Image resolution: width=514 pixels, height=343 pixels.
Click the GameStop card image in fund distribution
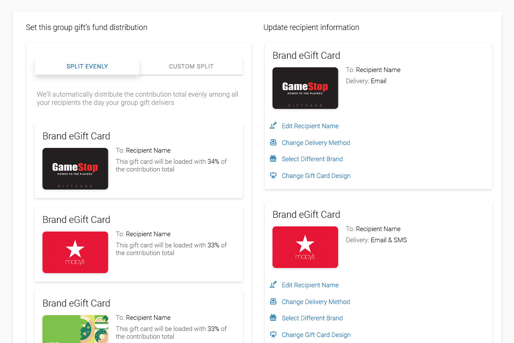[x=75, y=168]
